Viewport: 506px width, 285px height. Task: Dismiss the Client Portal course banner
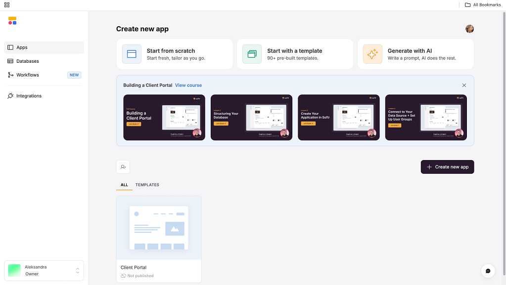[x=464, y=85]
